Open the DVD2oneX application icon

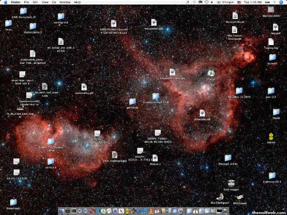point(240,197)
